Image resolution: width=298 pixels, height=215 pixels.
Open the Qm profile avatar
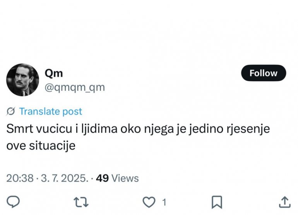23,80
